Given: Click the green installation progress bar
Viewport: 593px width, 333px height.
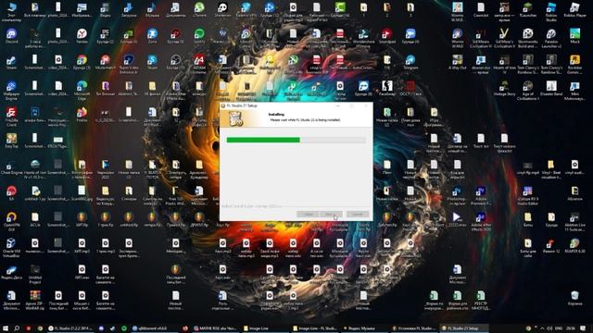Looking at the screenshot, I should point(263,140).
